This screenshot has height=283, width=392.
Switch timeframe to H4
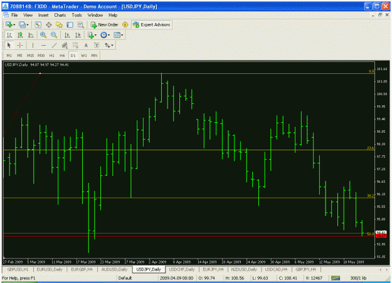(x=62, y=56)
